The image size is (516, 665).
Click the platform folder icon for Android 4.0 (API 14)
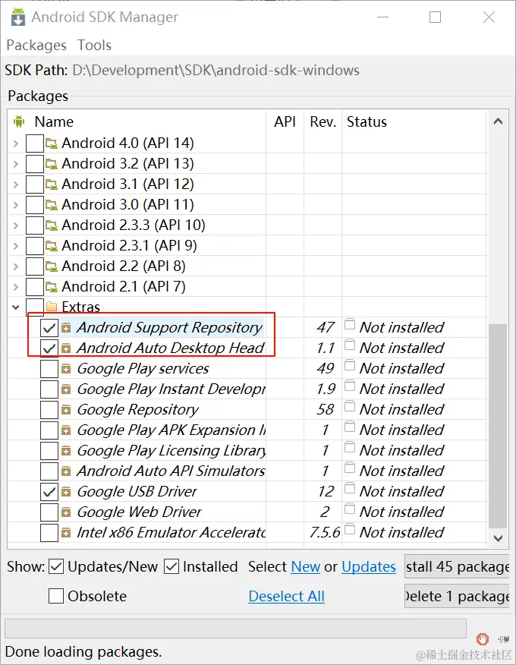point(52,143)
